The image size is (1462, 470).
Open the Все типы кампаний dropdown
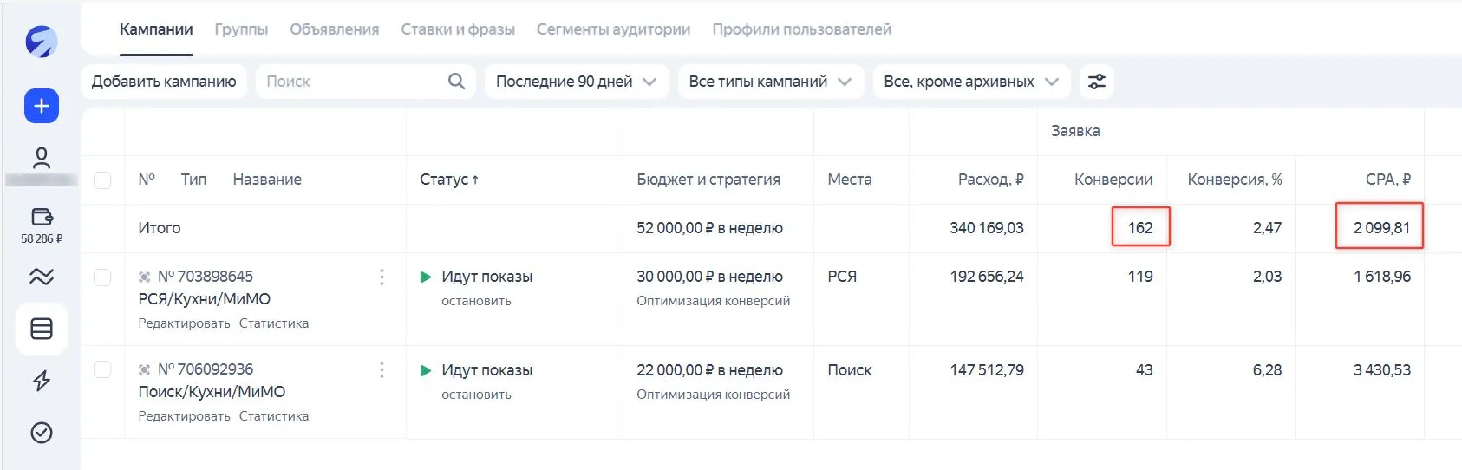point(770,82)
